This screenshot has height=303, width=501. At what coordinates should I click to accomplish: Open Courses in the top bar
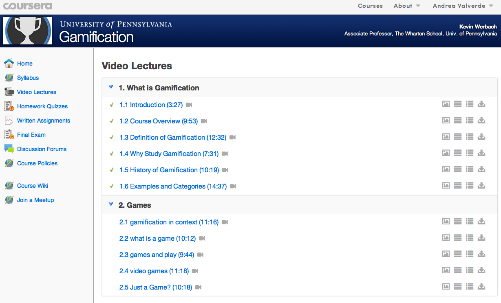(370, 6)
